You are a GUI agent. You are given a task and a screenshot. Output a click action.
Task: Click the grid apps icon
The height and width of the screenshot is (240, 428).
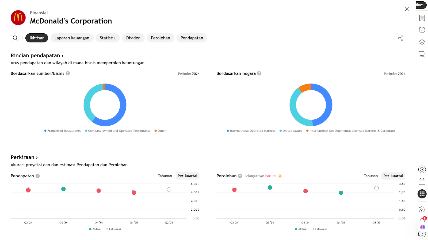pos(422,194)
